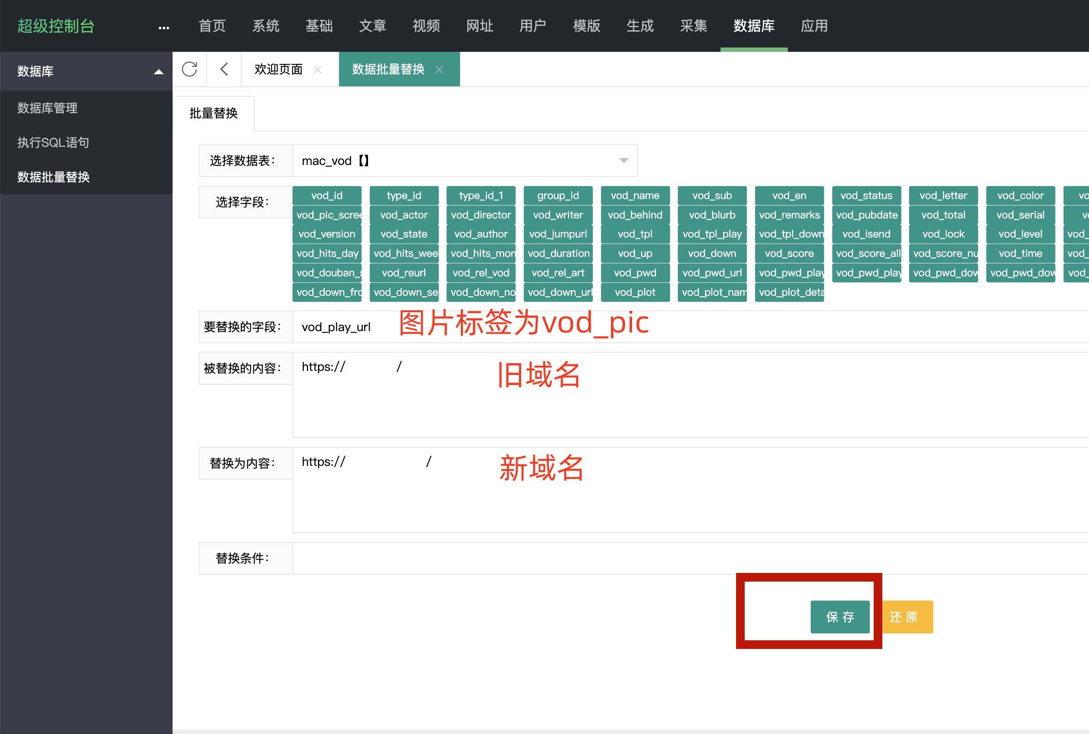Go to 执行SQL语句 in sidebar

coord(54,142)
